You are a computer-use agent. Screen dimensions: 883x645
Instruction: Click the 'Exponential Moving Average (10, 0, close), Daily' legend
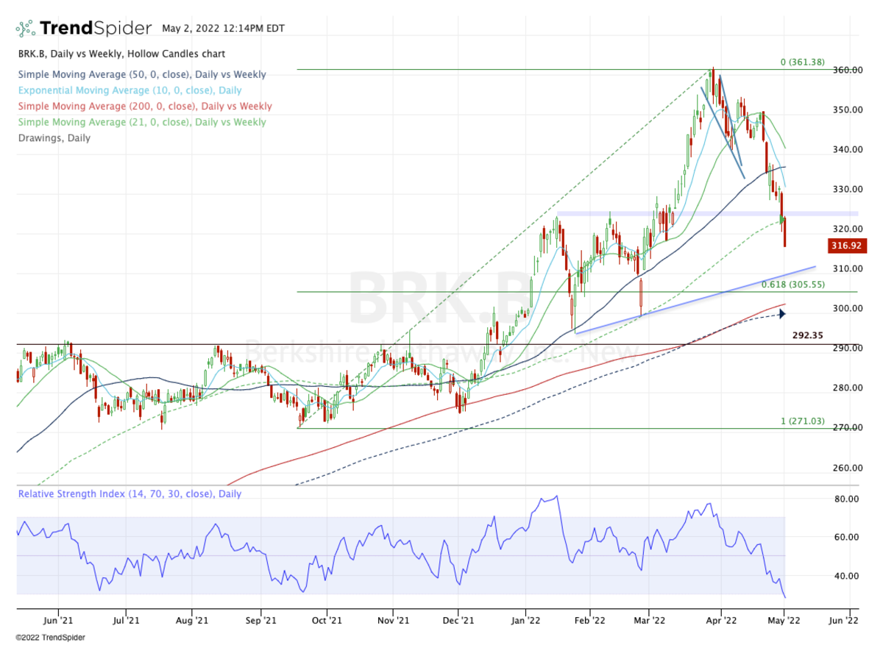(130, 90)
